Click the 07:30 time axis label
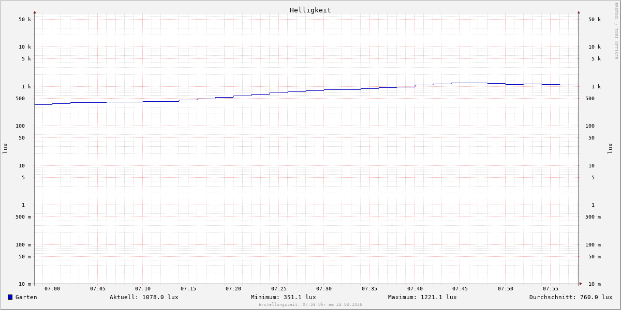The image size is (621, 310). (x=324, y=289)
